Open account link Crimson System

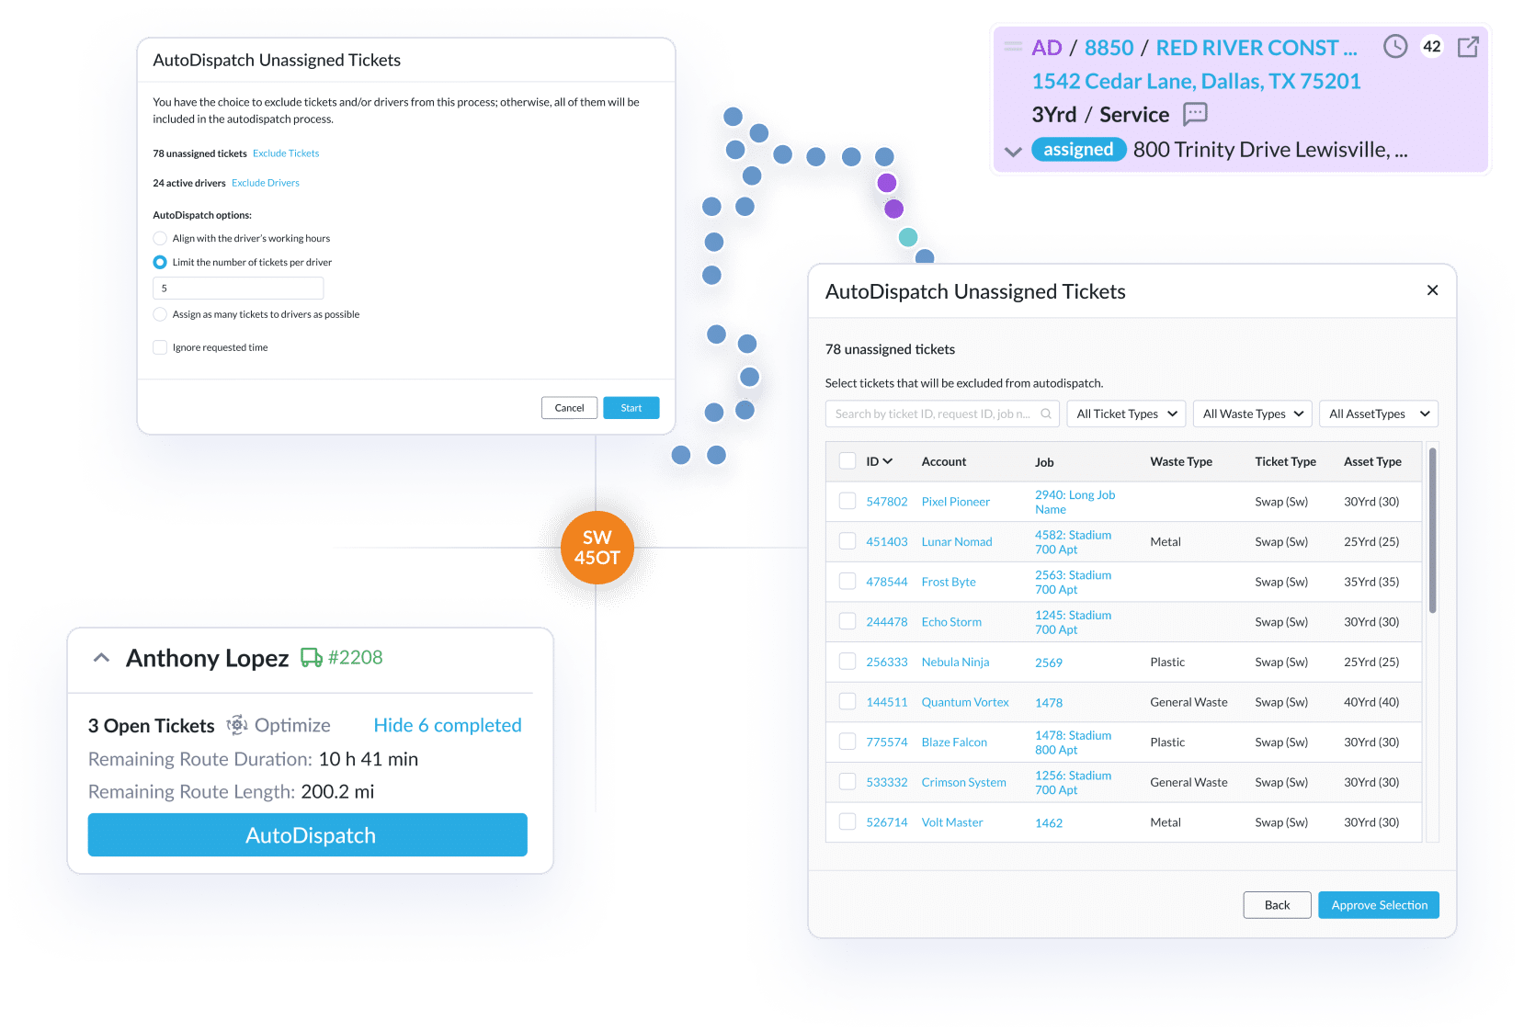coord(964,782)
